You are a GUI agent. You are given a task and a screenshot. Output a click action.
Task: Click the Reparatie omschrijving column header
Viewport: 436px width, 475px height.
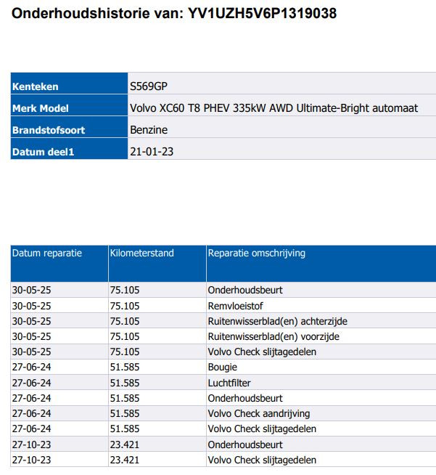click(257, 253)
